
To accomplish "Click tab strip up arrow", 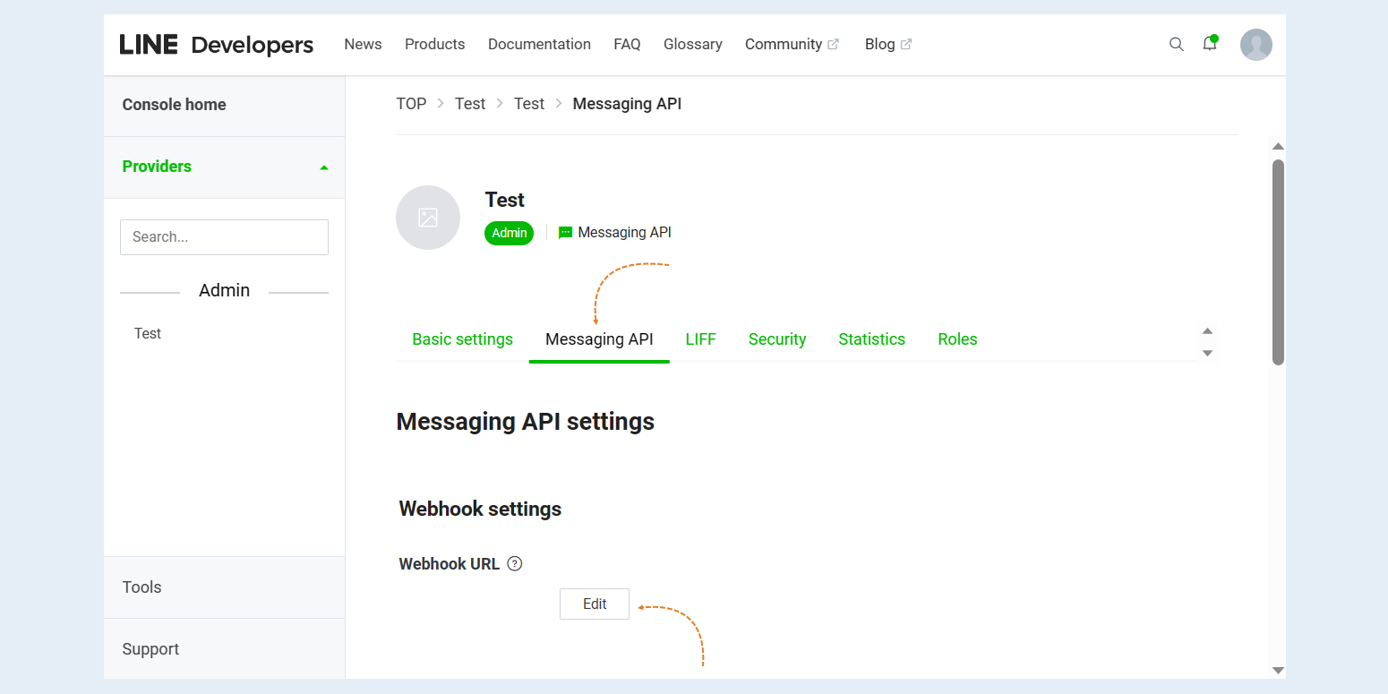I will [1207, 330].
